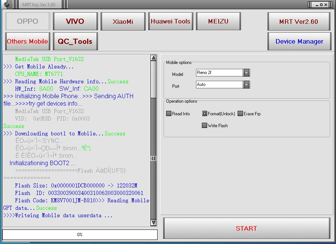The image size is (336, 244).
Task: Enable the Write Flash checkbox
Action: click(205, 125)
